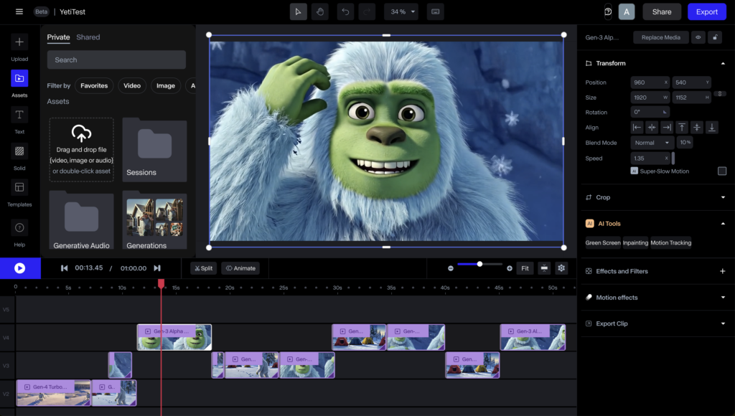Expand the Crop section
The image size is (735, 416).
(x=723, y=197)
